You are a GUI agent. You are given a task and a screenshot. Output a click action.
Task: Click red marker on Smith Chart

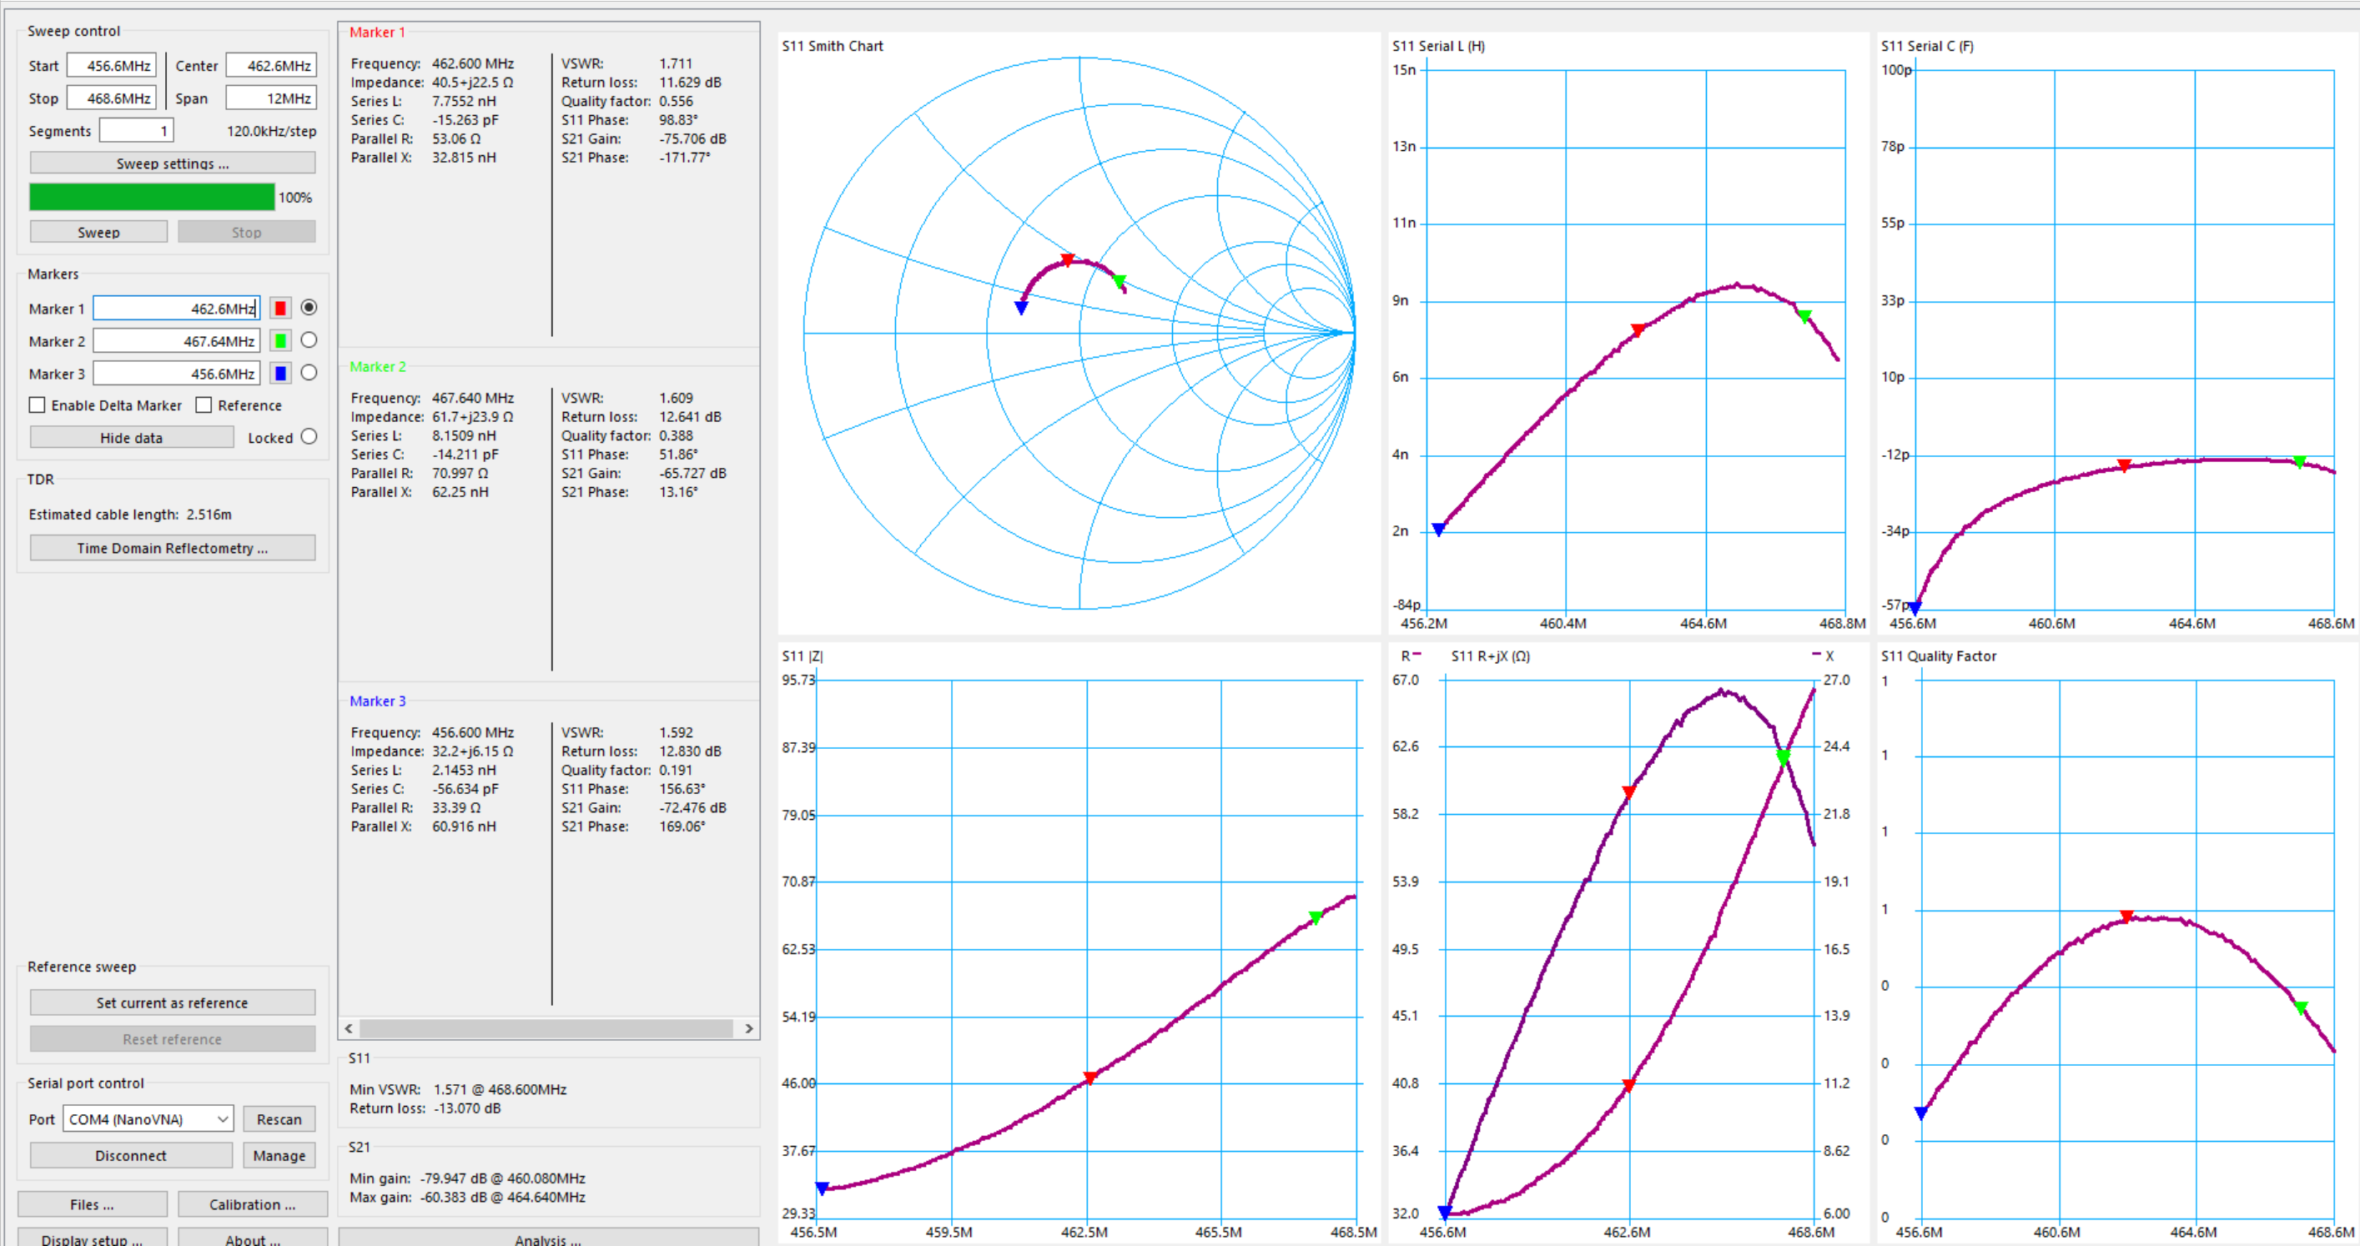pos(1067,260)
